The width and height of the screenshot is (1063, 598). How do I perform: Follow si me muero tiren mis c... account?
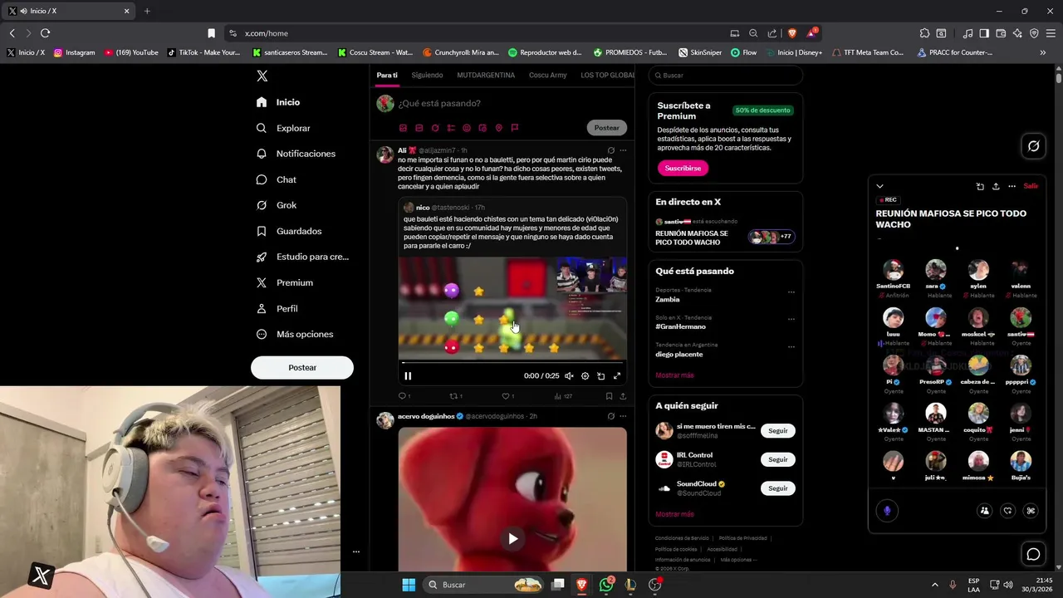click(x=778, y=430)
